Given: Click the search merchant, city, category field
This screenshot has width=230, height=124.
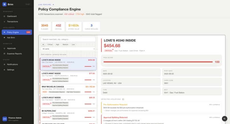Looking at the screenshot, I should tap(68, 39).
